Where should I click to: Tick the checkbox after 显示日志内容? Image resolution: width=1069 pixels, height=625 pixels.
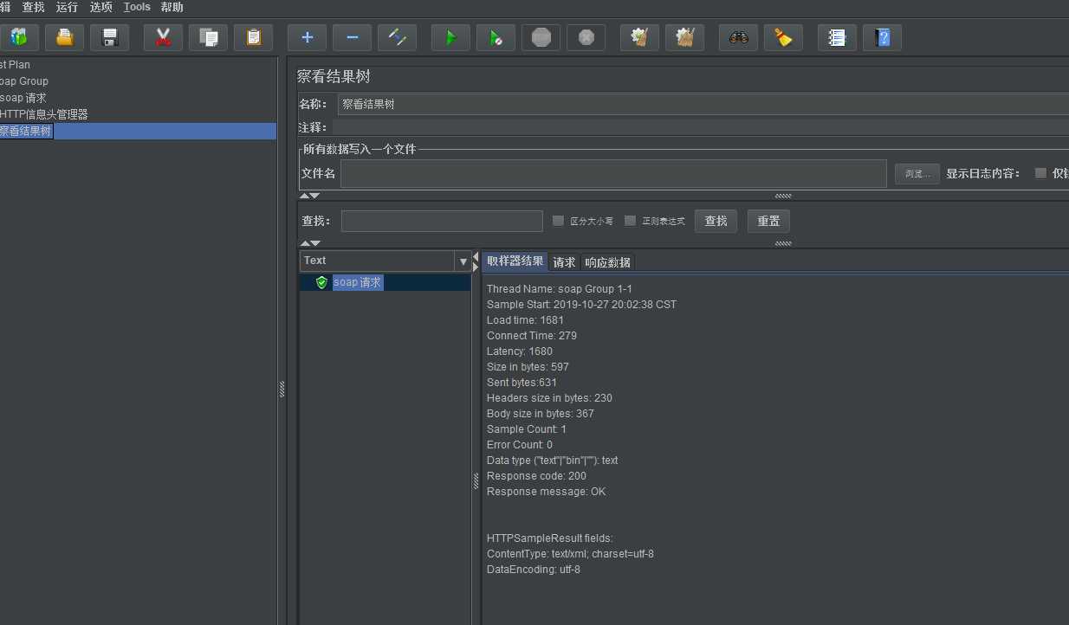click(1041, 173)
